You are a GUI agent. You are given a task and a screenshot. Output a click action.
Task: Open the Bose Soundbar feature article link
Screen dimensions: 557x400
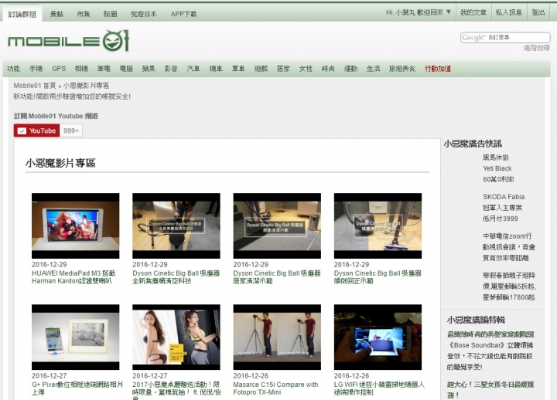(490, 334)
